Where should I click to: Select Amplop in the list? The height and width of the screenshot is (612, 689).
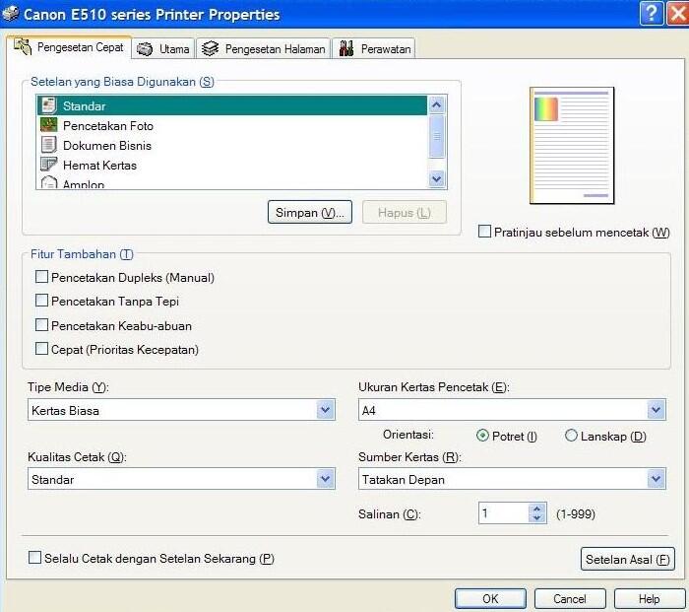(231, 182)
